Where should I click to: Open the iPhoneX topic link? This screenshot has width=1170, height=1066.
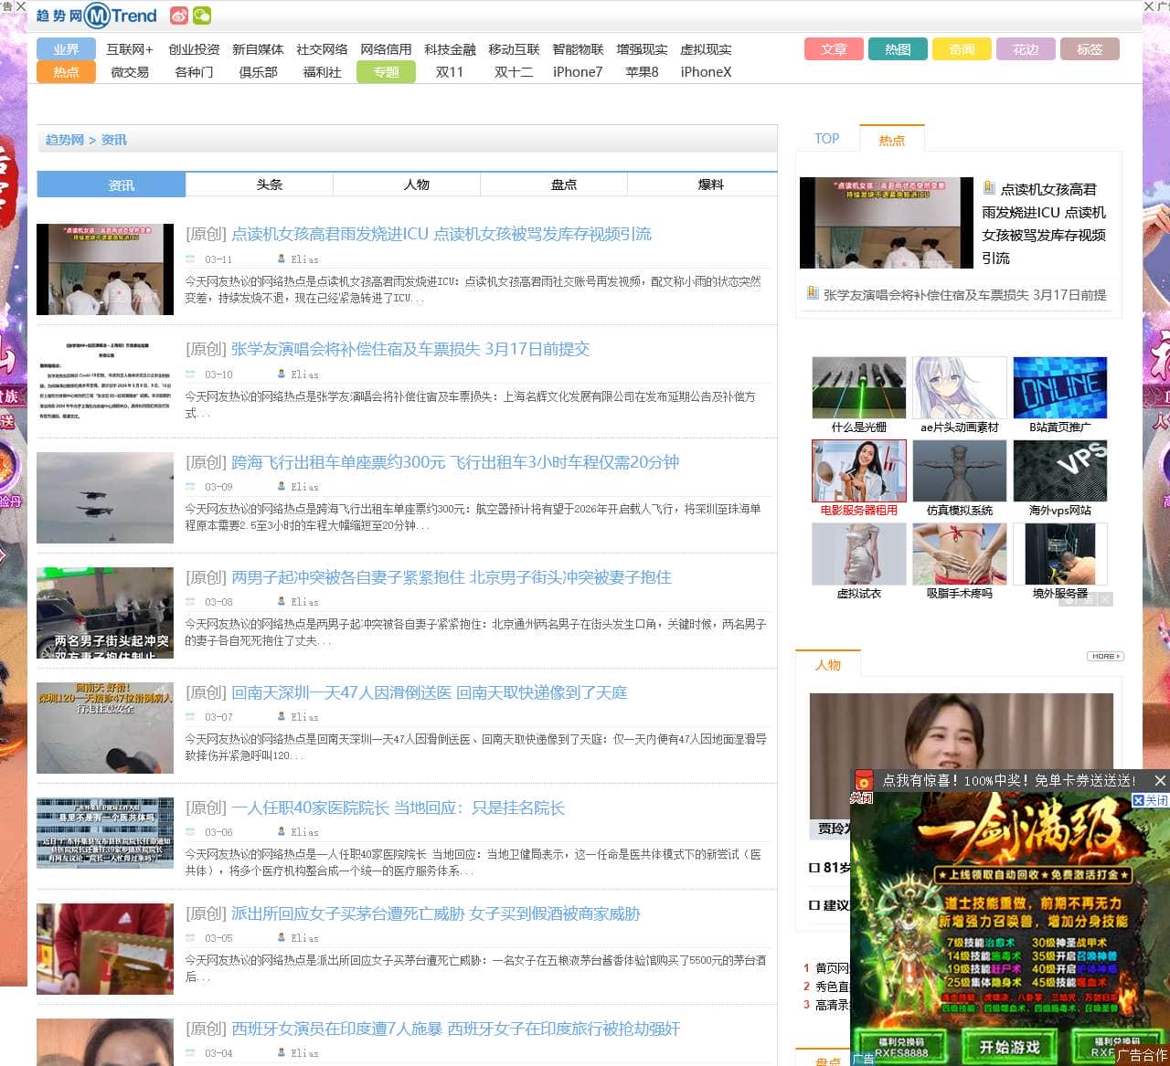point(706,72)
